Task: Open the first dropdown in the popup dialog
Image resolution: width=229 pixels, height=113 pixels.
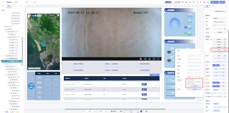Action: (x=194, y=63)
